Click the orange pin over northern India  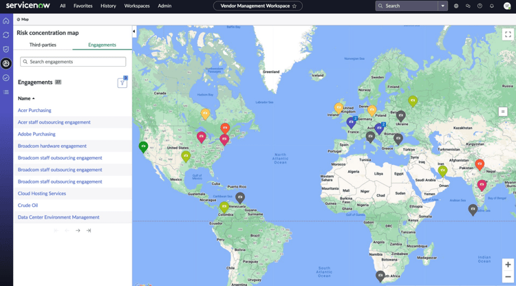coord(480,164)
